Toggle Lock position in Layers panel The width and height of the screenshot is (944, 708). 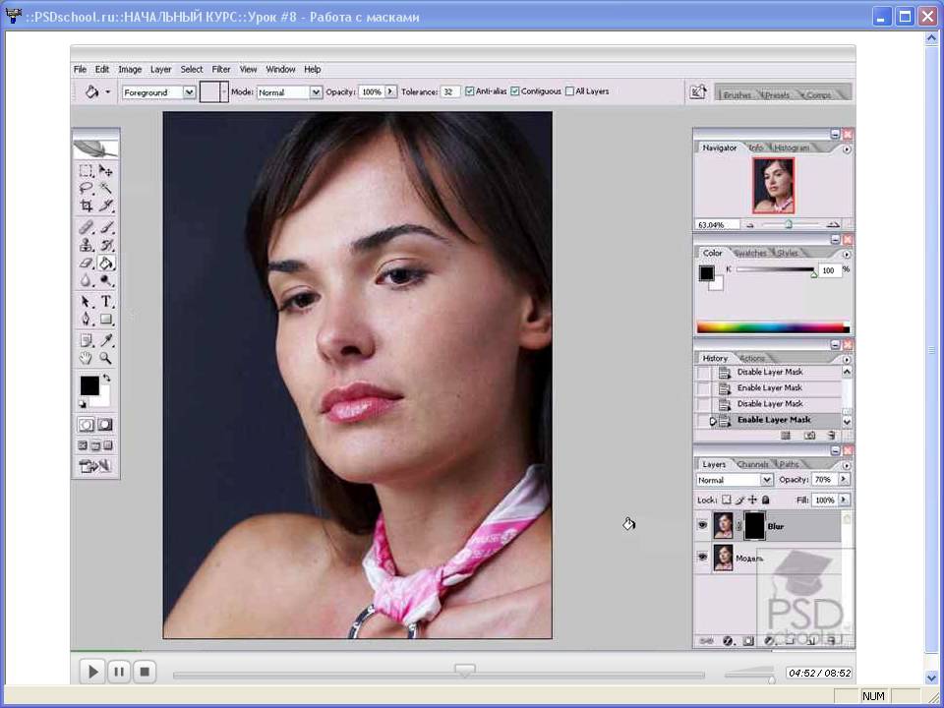click(x=752, y=500)
